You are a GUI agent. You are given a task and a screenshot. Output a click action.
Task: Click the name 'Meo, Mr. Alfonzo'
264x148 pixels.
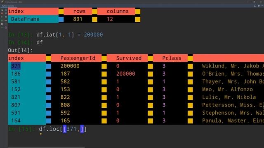(227, 89)
